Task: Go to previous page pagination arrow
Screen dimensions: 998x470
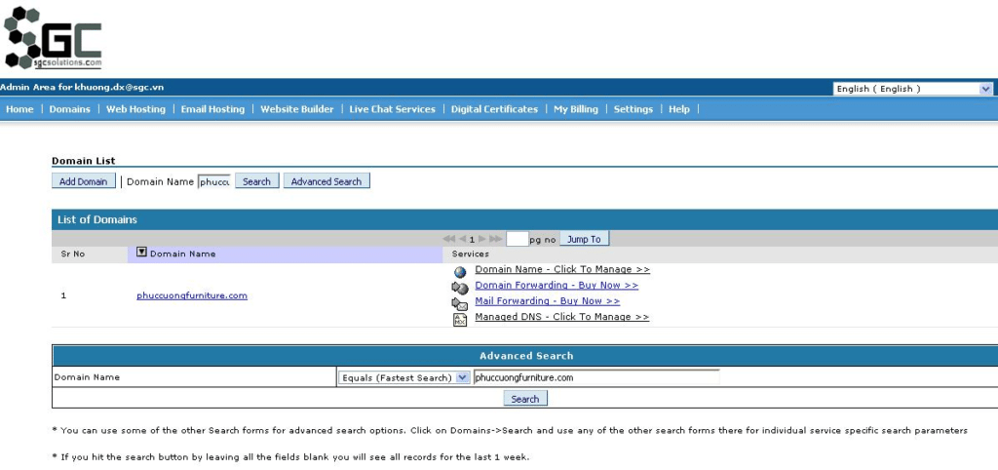Action: pyautogui.click(x=463, y=239)
